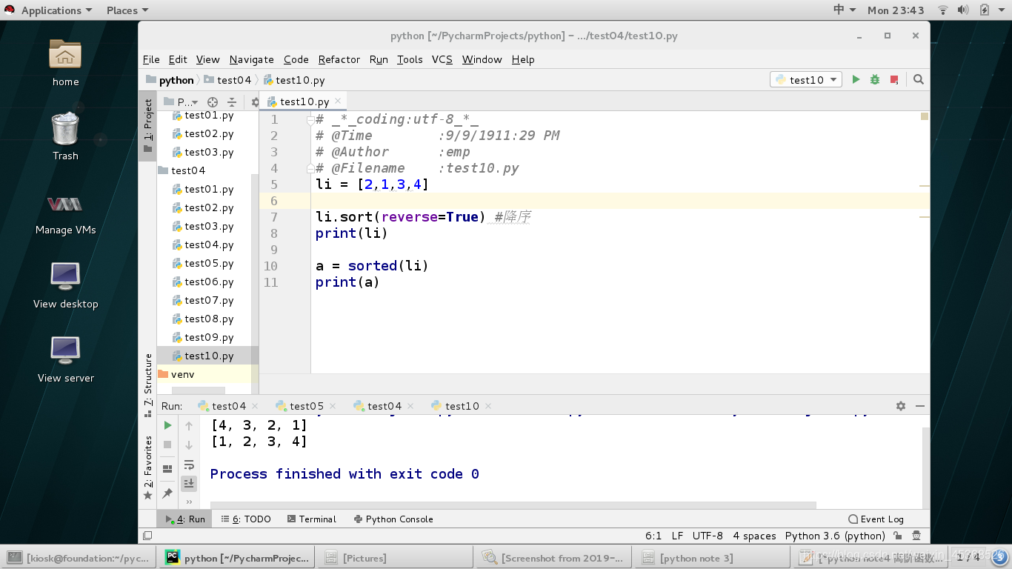Select the test05 run tab
This screenshot has height=569, width=1012.
[307, 406]
